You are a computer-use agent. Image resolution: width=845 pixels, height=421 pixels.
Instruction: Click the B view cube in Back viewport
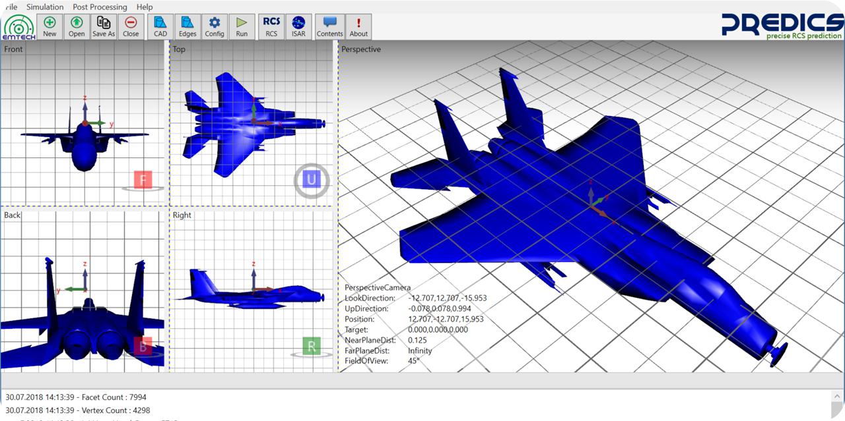143,346
